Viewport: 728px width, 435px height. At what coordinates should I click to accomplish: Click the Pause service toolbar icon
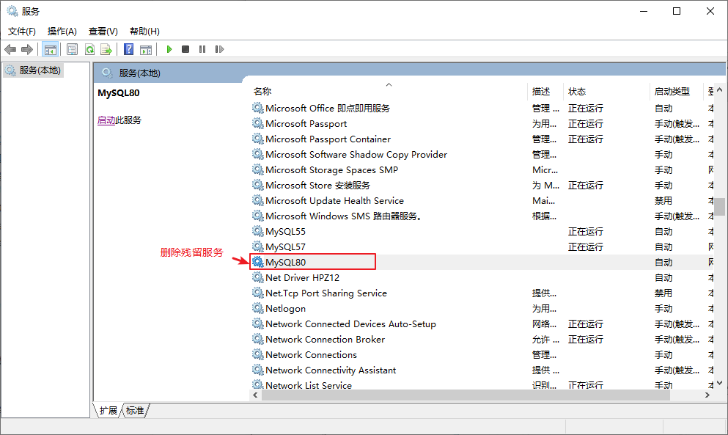point(202,49)
